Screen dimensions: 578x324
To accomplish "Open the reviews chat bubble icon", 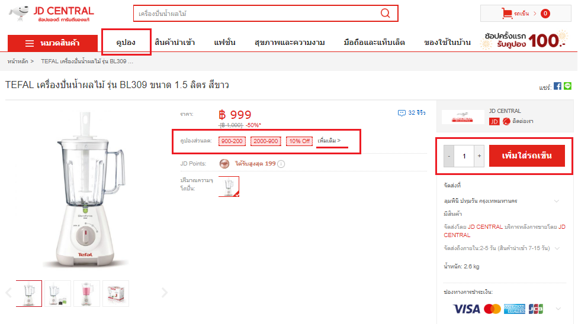I will coord(402,113).
